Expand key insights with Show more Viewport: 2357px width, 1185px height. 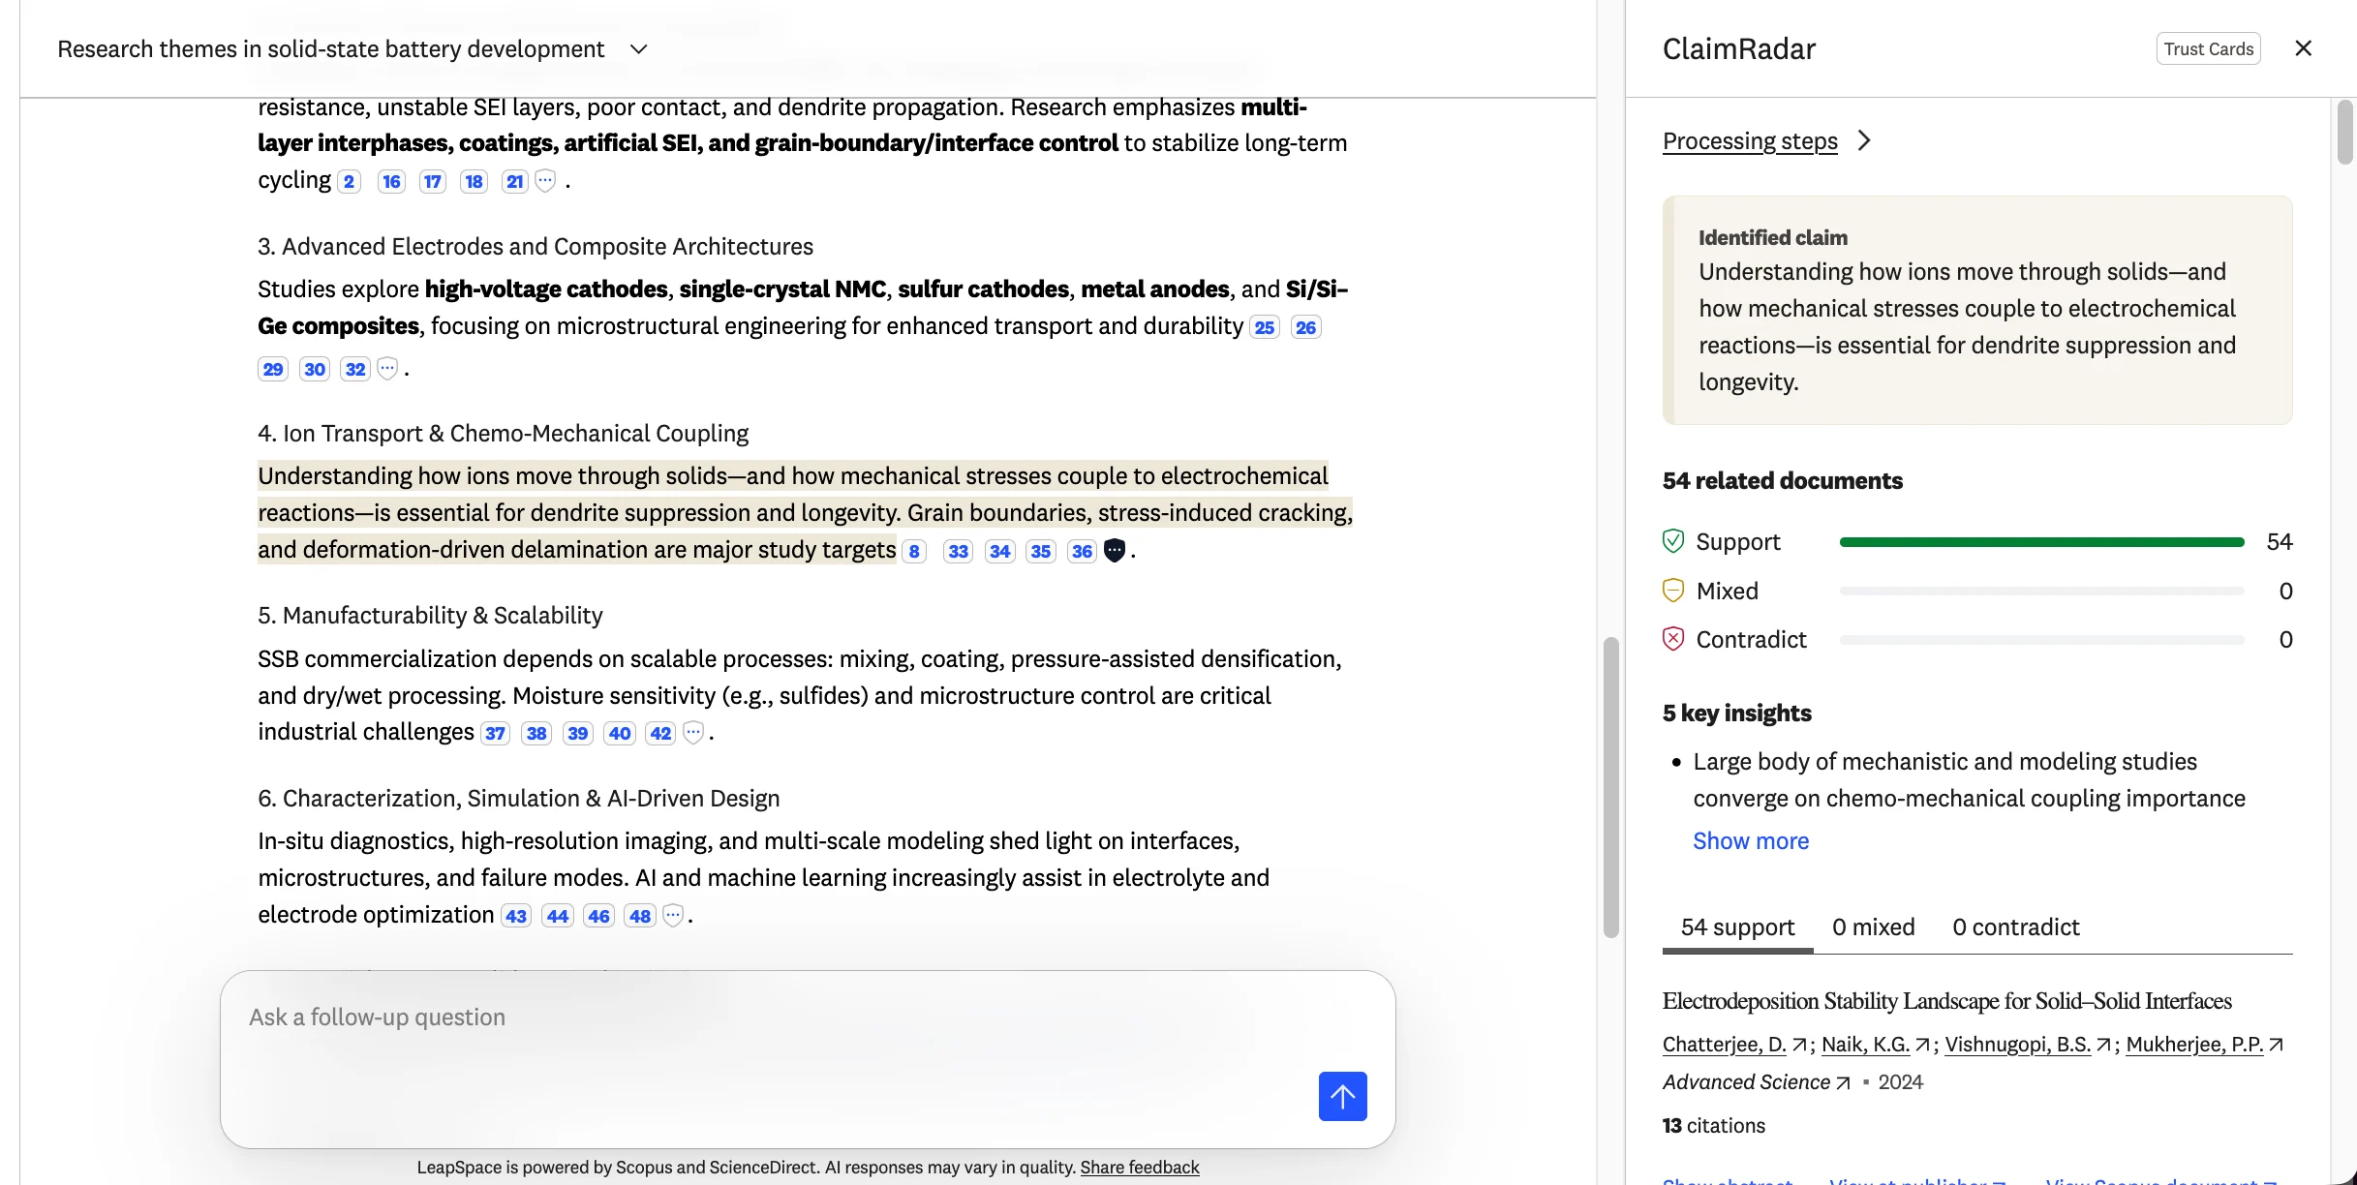1751,841
